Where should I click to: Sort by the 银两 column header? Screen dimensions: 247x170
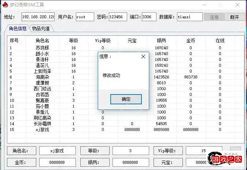pyautogui.click(x=161, y=40)
